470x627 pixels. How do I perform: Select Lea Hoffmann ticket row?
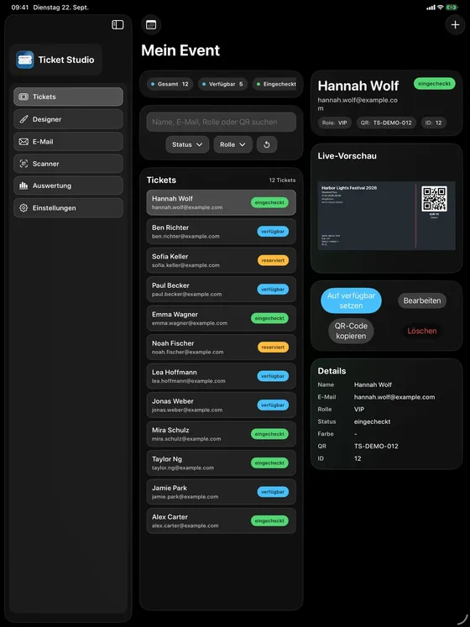(222, 376)
